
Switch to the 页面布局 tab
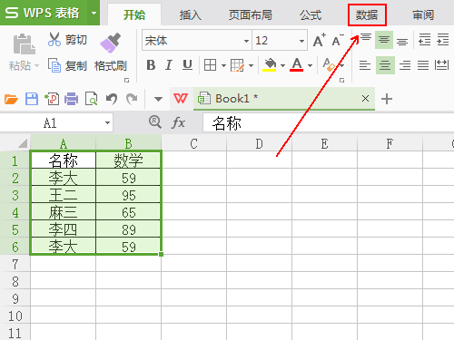[x=251, y=15]
